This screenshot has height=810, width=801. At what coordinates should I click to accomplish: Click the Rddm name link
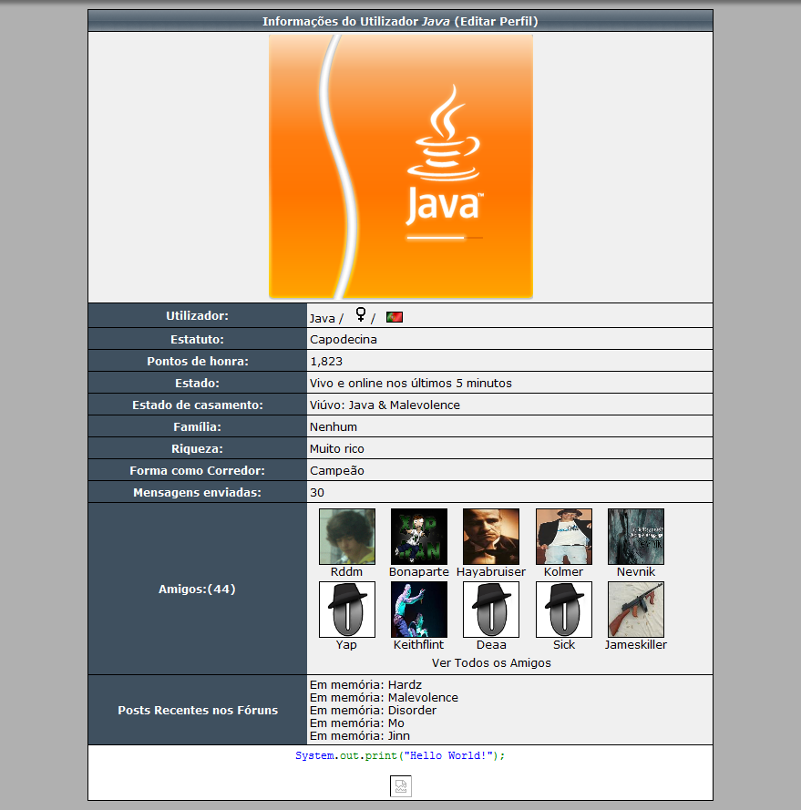click(347, 572)
